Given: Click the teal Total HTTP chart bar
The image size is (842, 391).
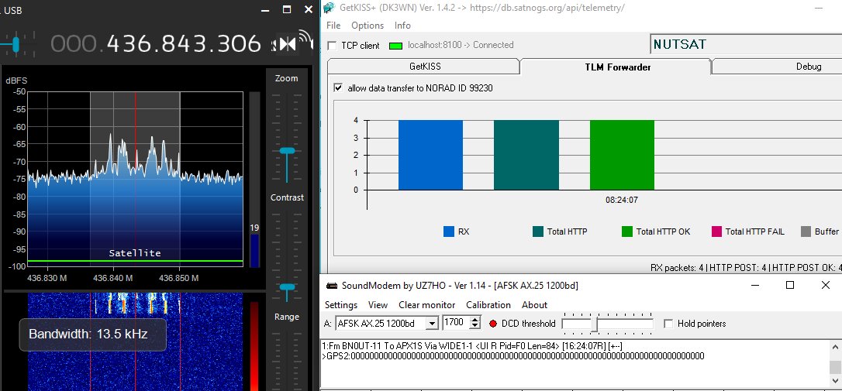Looking at the screenshot, I should pos(526,155).
